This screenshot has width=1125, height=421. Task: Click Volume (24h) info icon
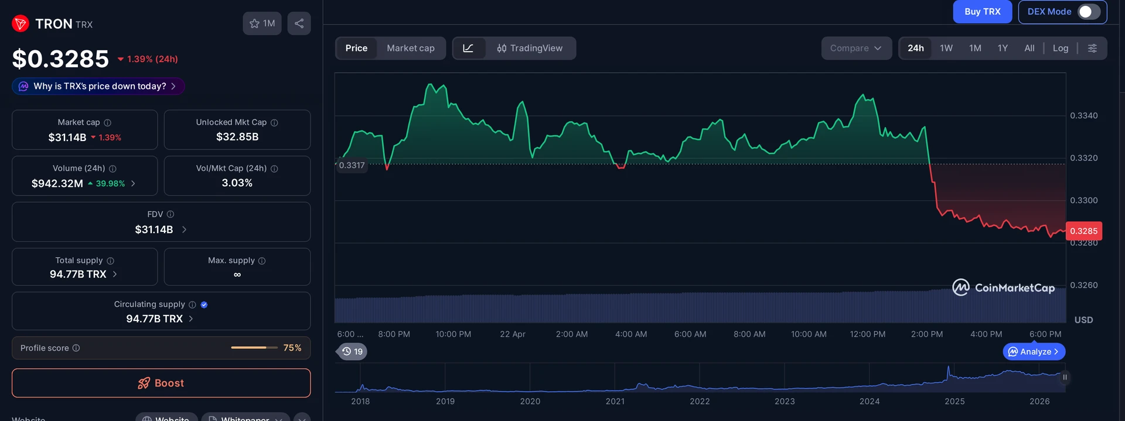[x=112, y=169]
